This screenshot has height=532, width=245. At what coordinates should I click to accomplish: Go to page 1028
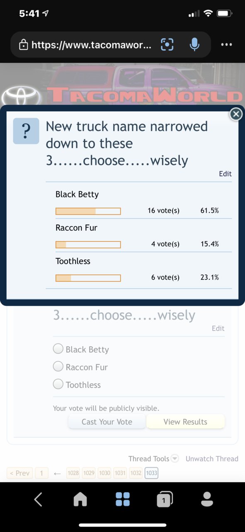pos(73,473)
